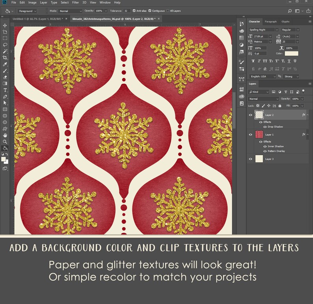Screen dimensions: 313x304
Task: Select the Artboard tool
Action: (x=5, y=32)
